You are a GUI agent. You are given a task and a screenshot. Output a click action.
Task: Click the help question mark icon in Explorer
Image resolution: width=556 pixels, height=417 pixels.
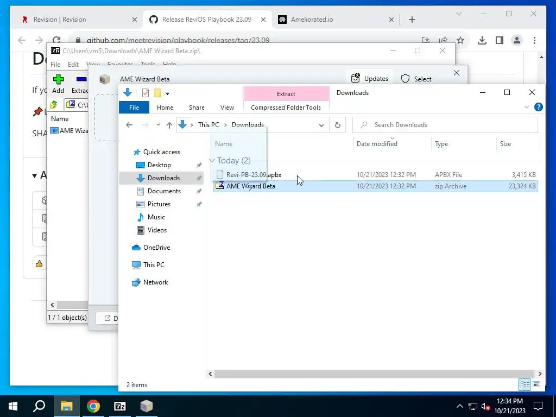tap(538, 107)
